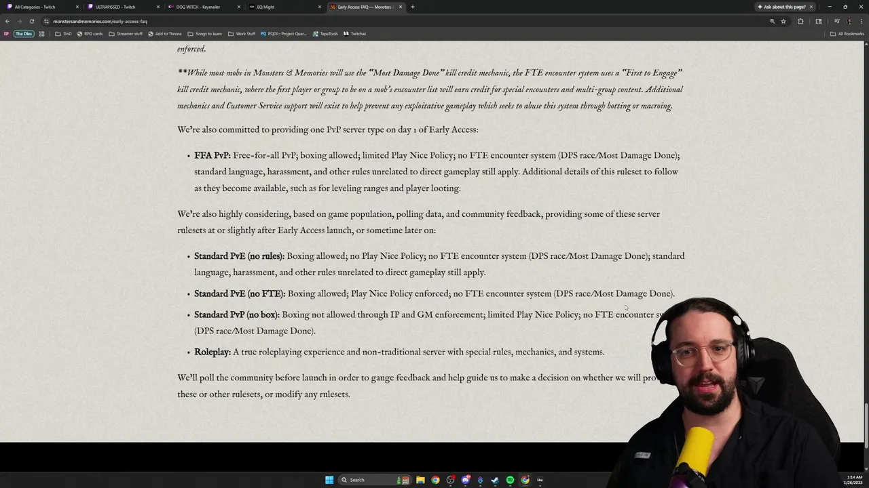
Task: Open the new tab with plus button
Action: click(412, 7)
